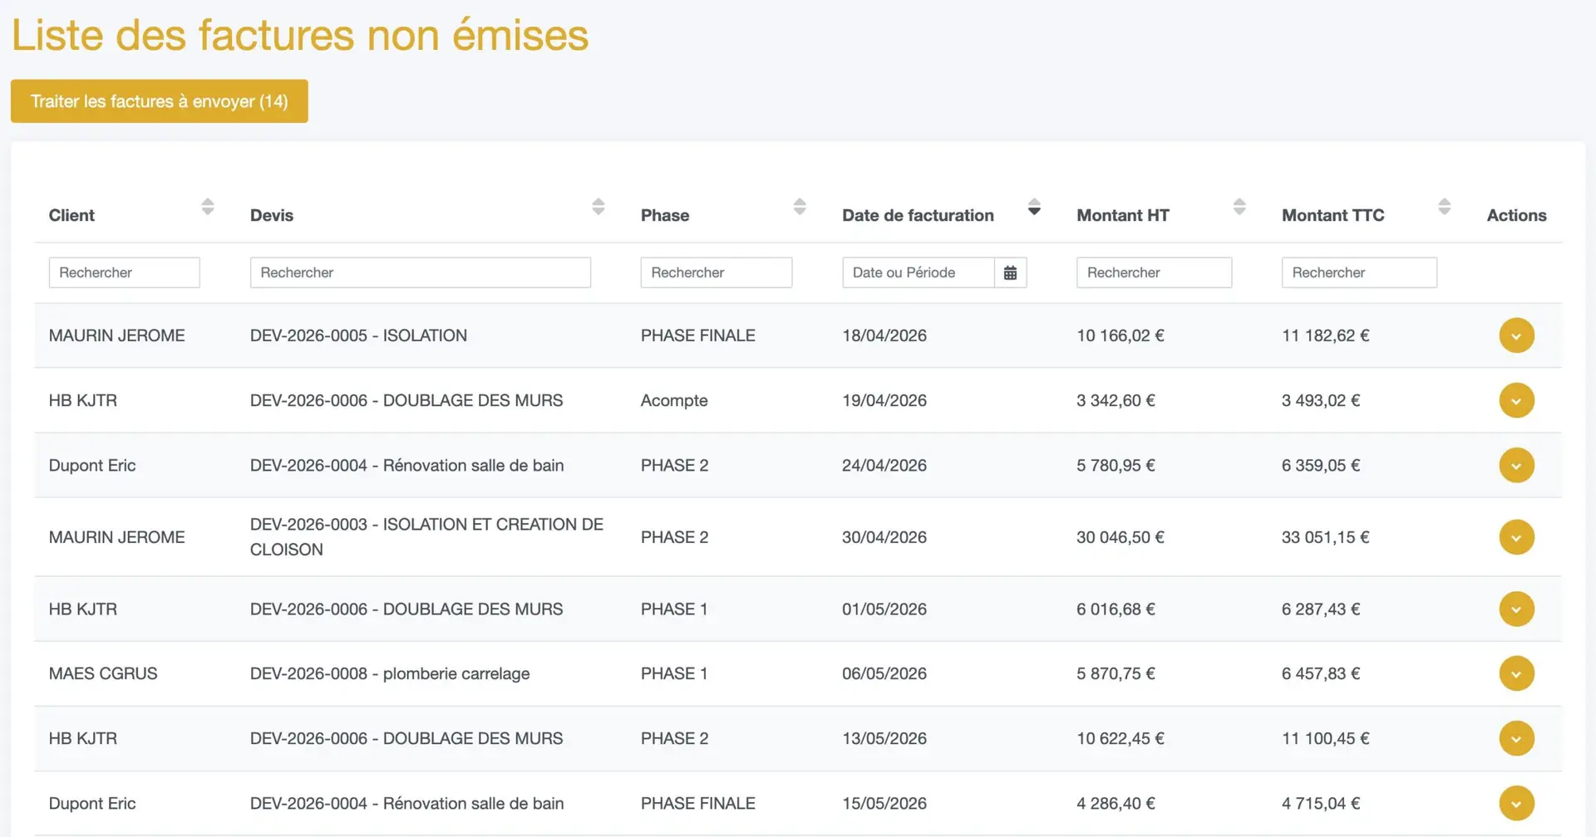
Task: Open actions for Dupont Eric PHASE 2 row
Action: pyautogui.click(x=1516, y=465)
